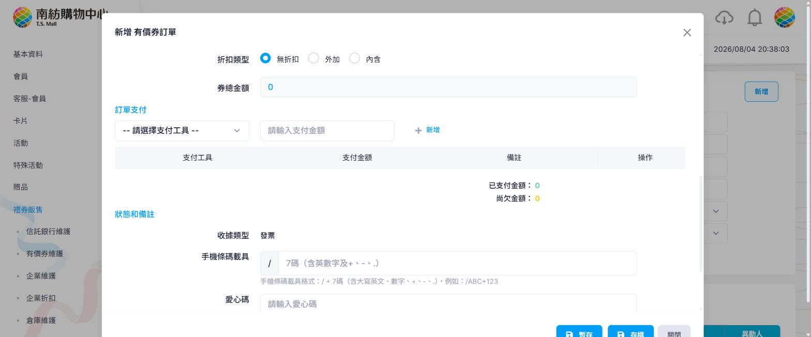Click the save disk icon on 存檔
This screenshot has height=337, width=811.
tap(621, 334)
